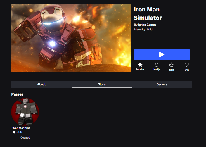Screen dimensions: 206x147
Task: Open the Ignite Games creator link
Action: tap(147, 25)
